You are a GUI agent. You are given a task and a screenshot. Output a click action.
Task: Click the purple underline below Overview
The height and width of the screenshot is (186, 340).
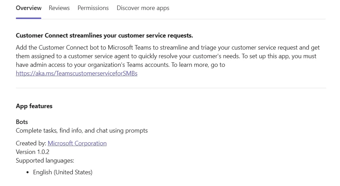(x=29, y=18)
